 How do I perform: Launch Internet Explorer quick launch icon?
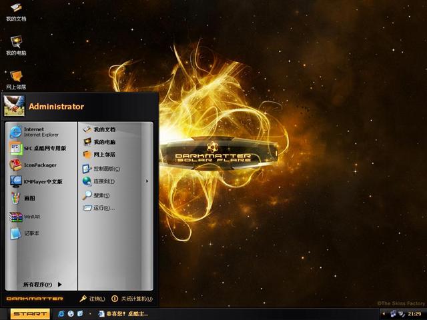coord(61,314)
